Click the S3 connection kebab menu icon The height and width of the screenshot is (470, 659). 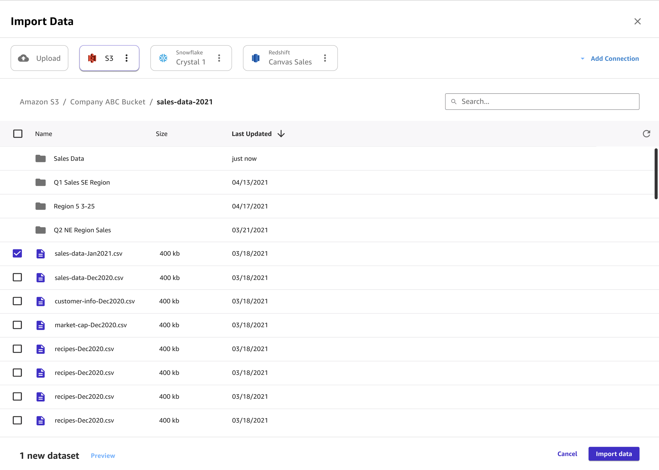pos(126,58)
